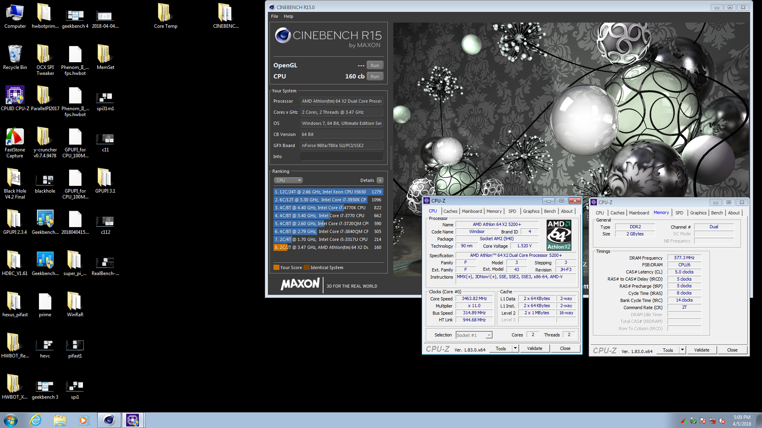Open the y-cruncher v0.7.4.9478 folder
The image size is (762, 428).
tap(45, 143)
